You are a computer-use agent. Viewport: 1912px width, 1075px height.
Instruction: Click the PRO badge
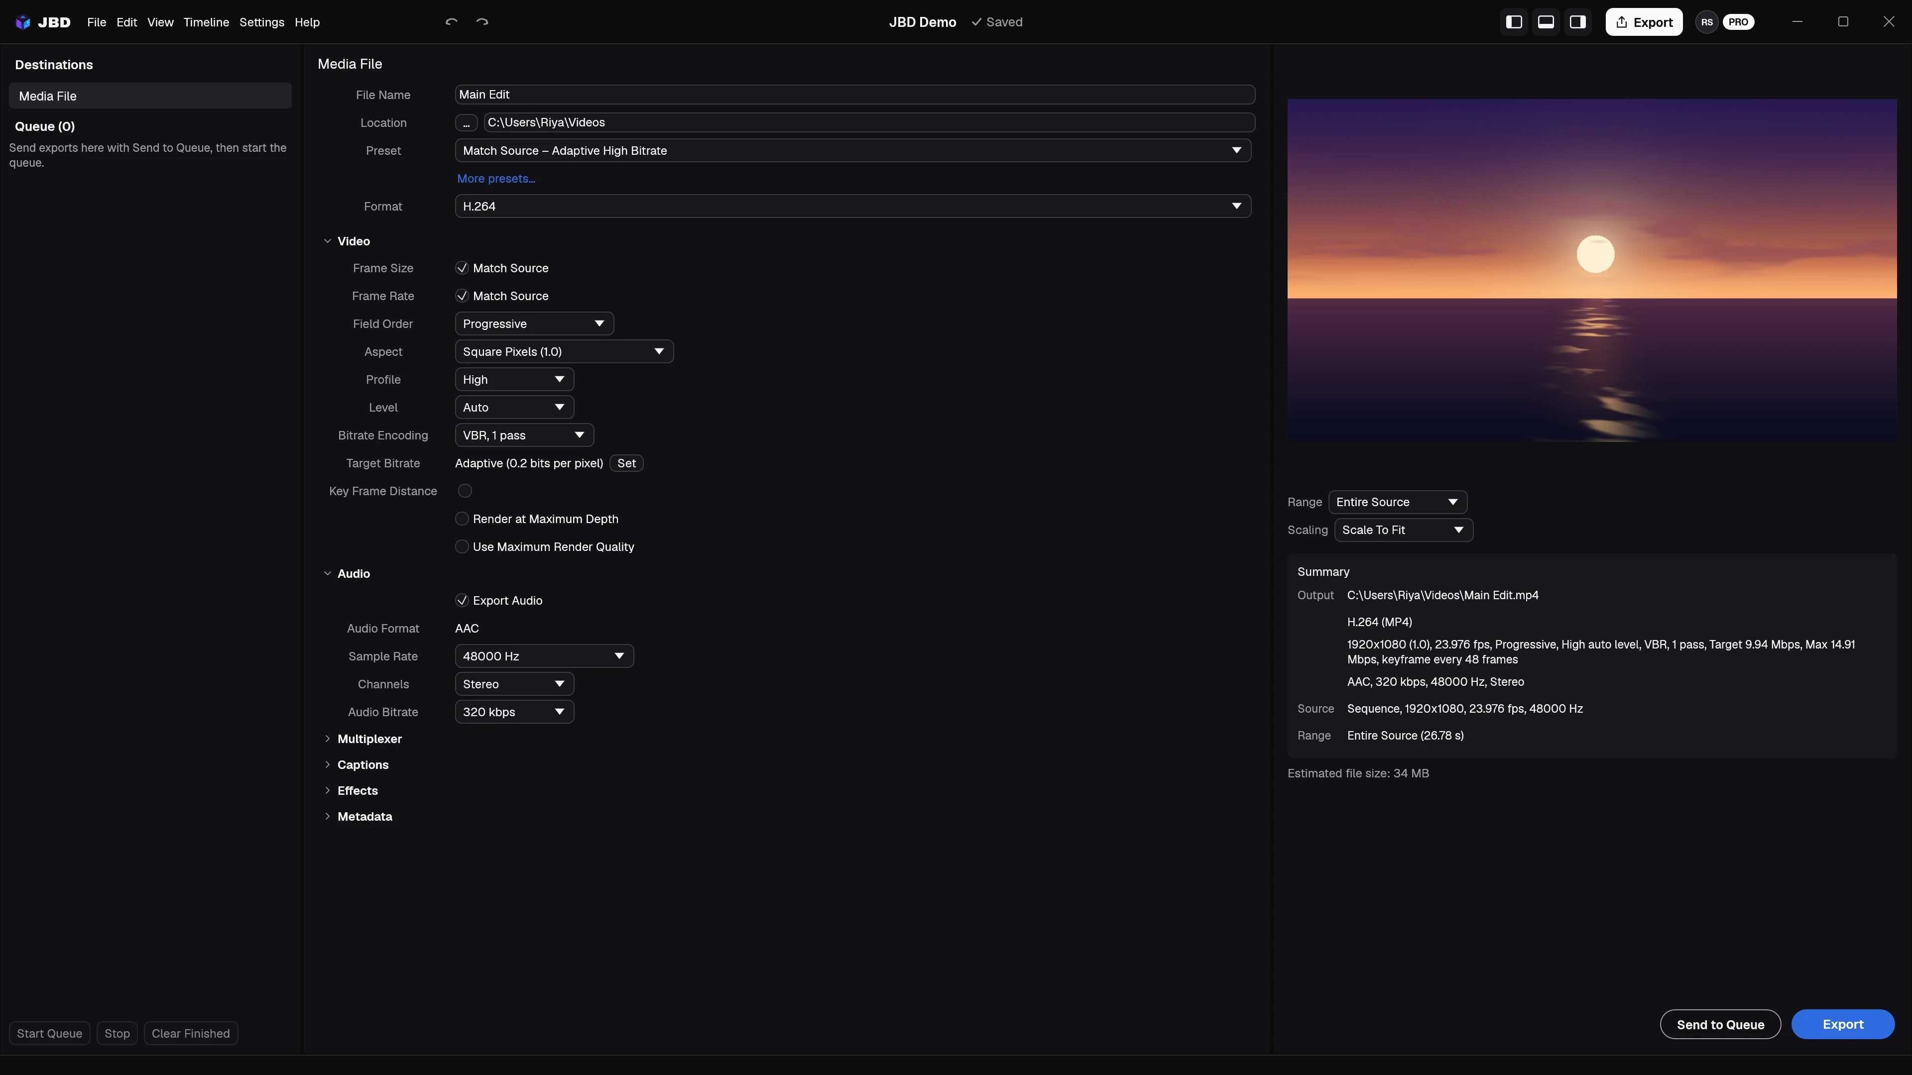[1738, 22]
